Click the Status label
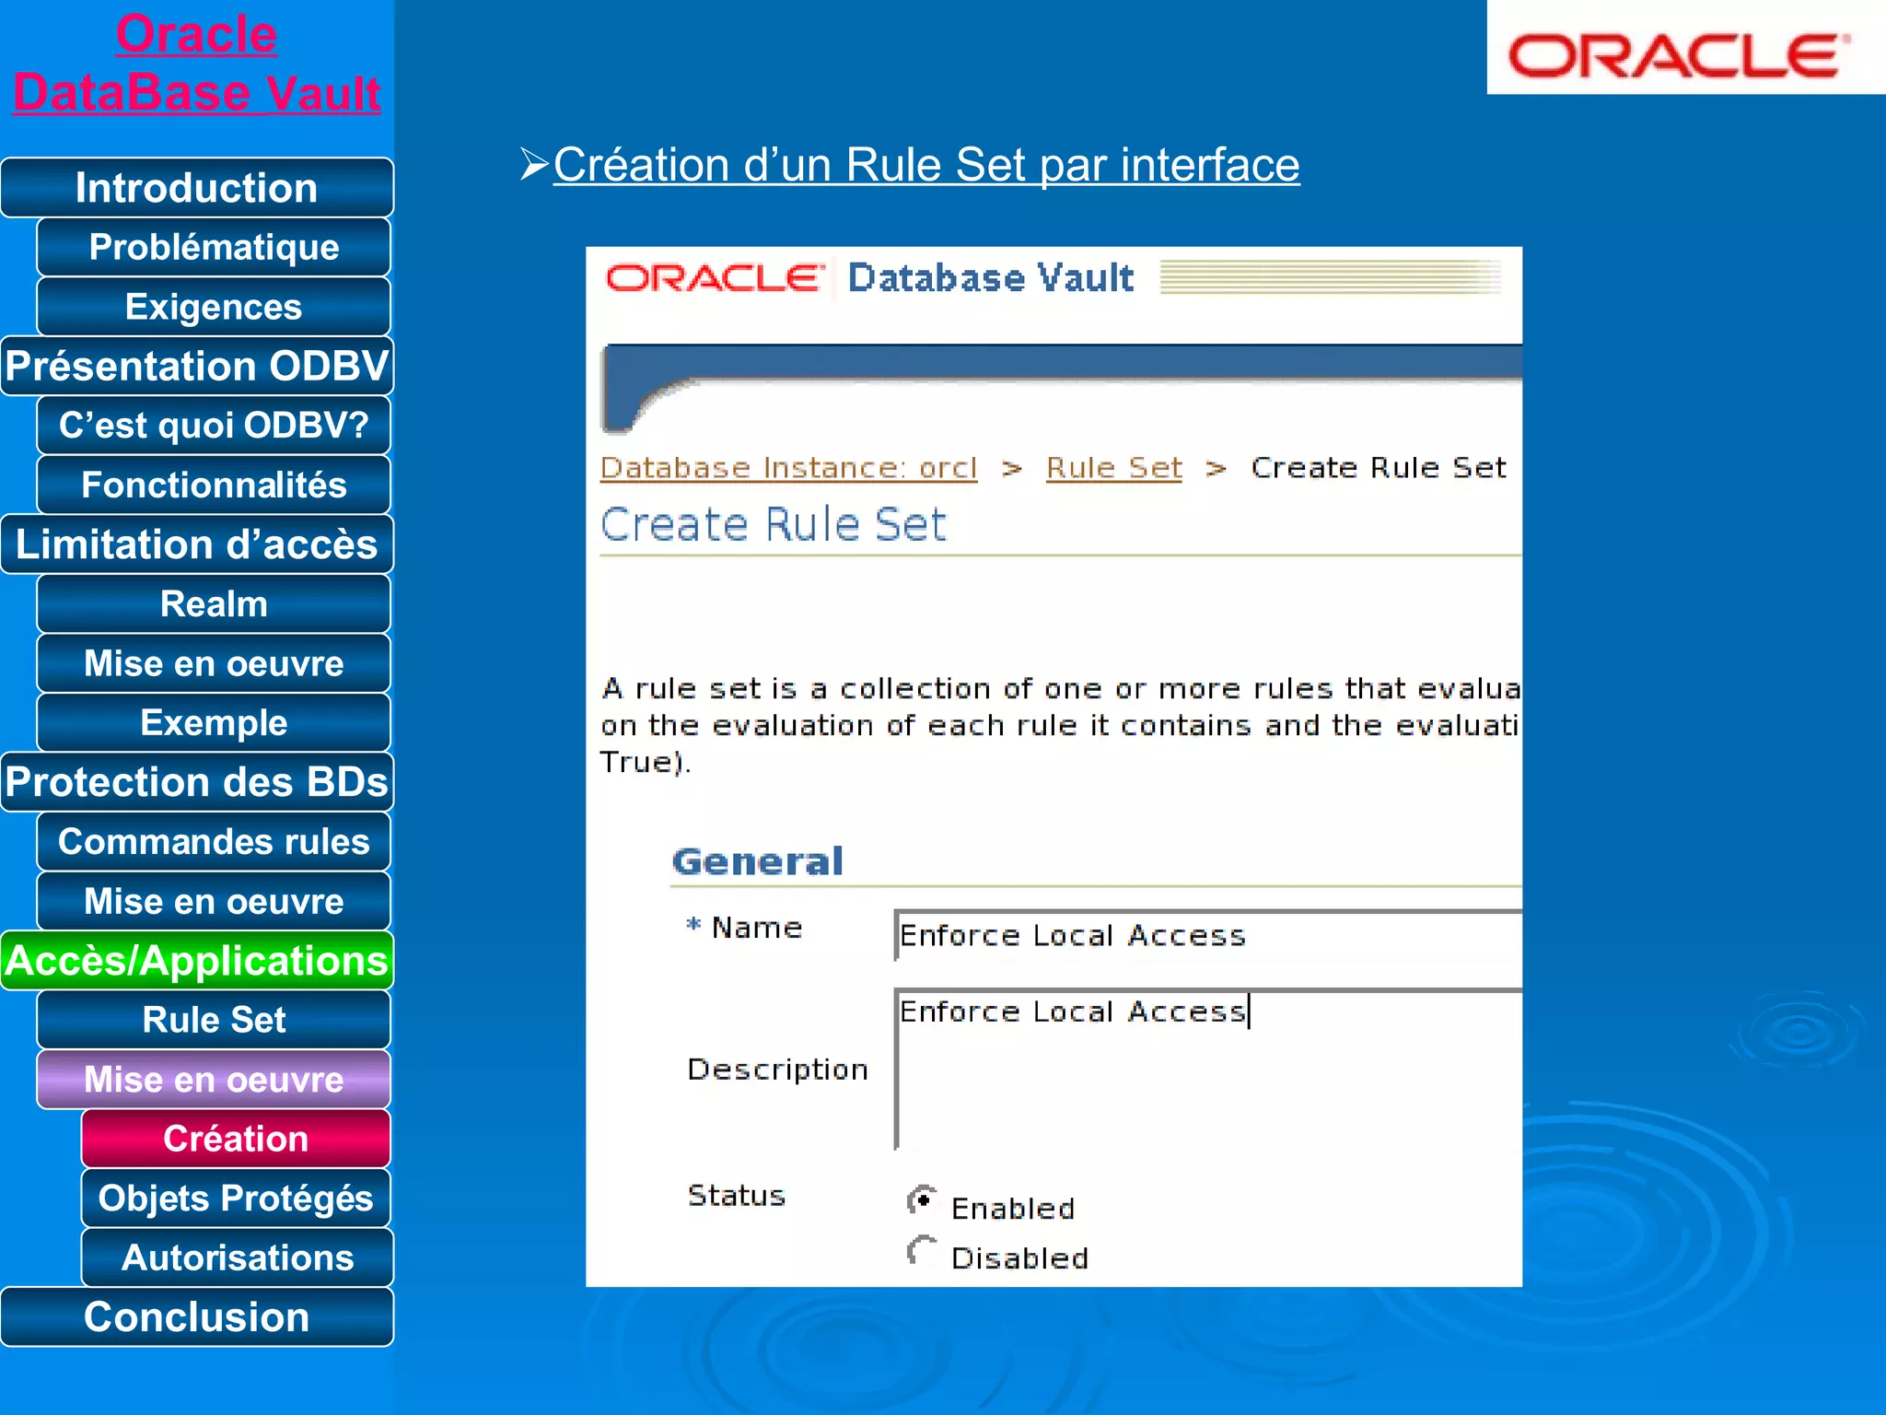 click(736, 1196)
